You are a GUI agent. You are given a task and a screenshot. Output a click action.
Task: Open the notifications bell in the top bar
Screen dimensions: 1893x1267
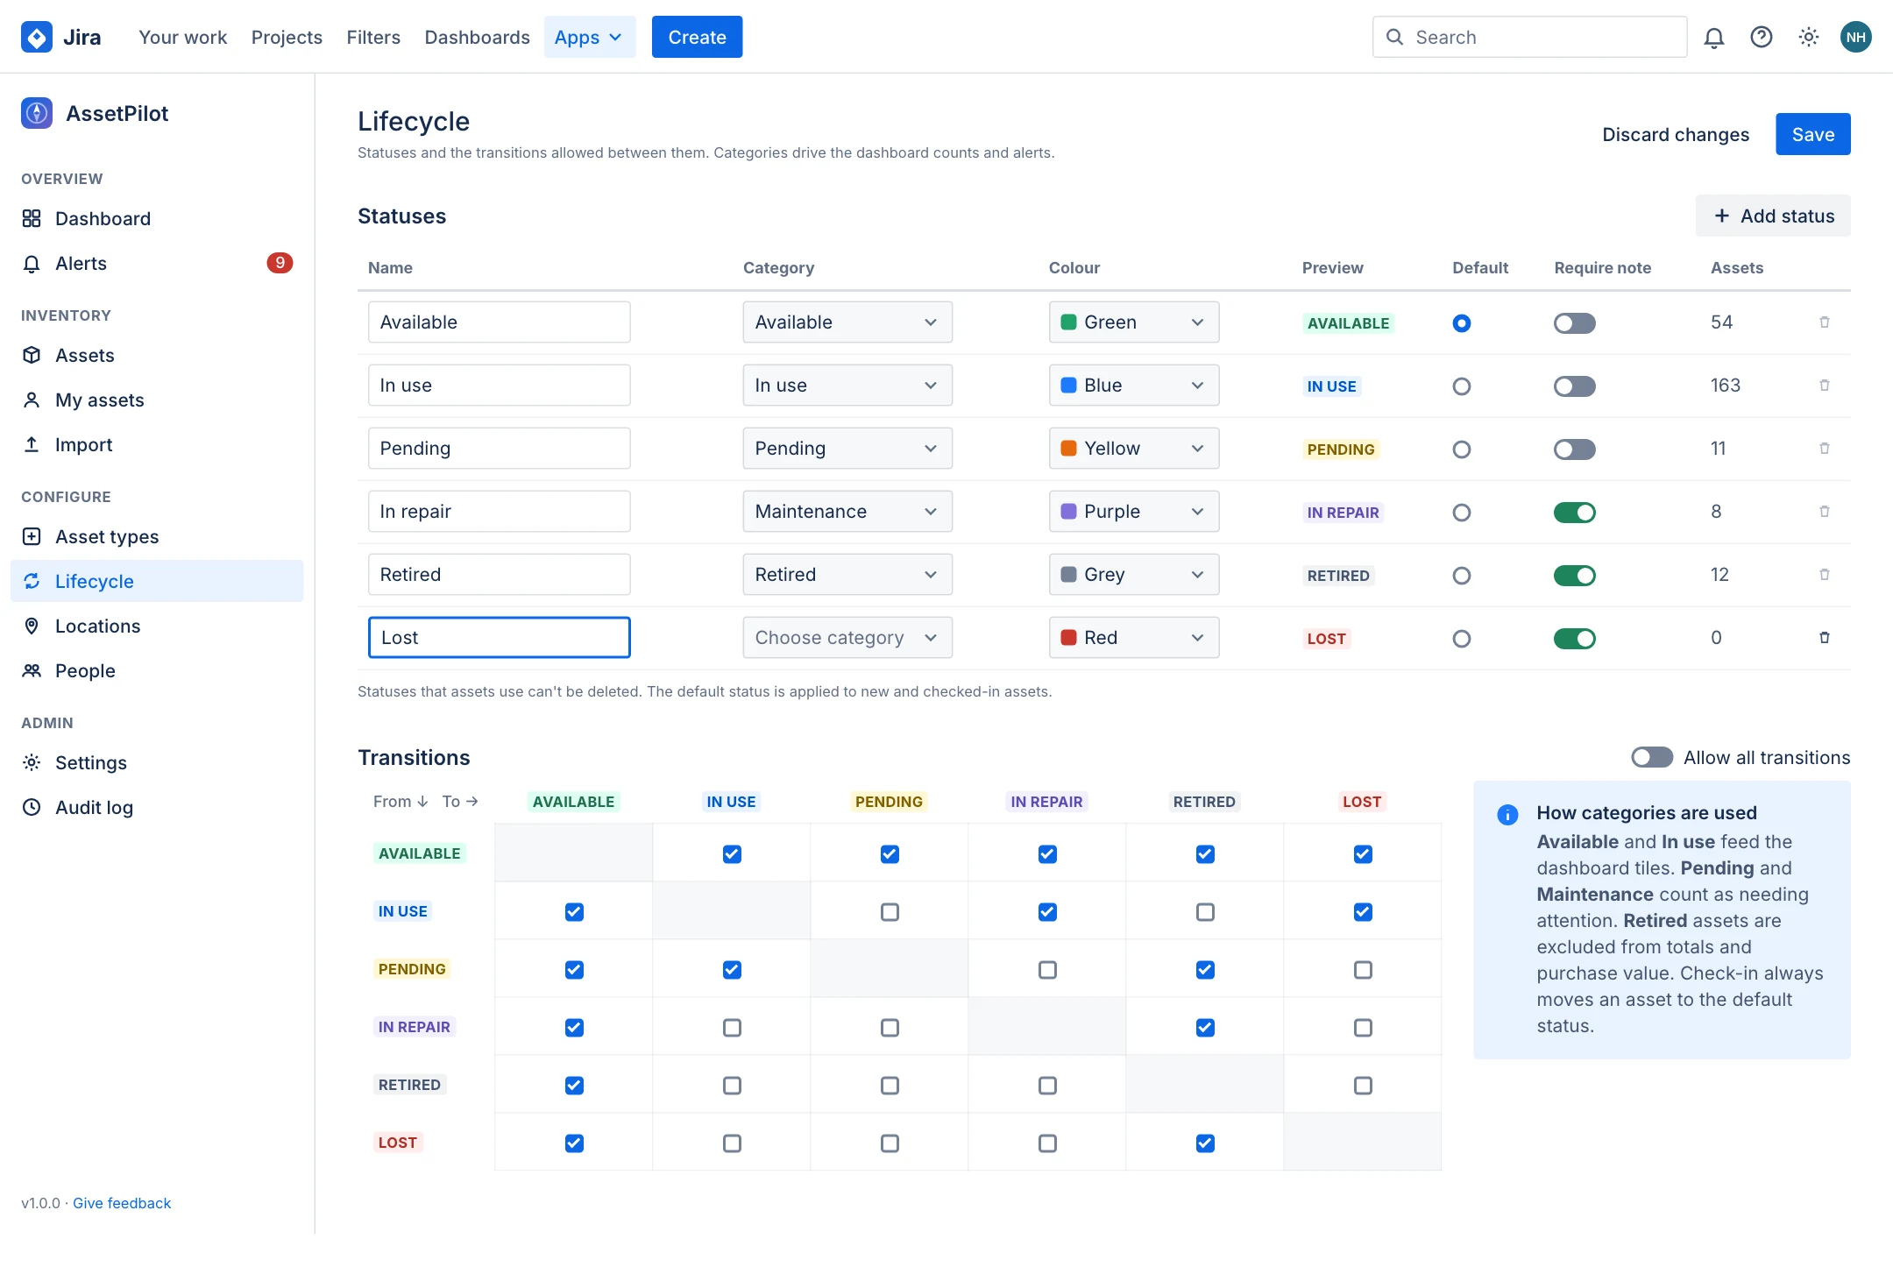click(1714, 37)
